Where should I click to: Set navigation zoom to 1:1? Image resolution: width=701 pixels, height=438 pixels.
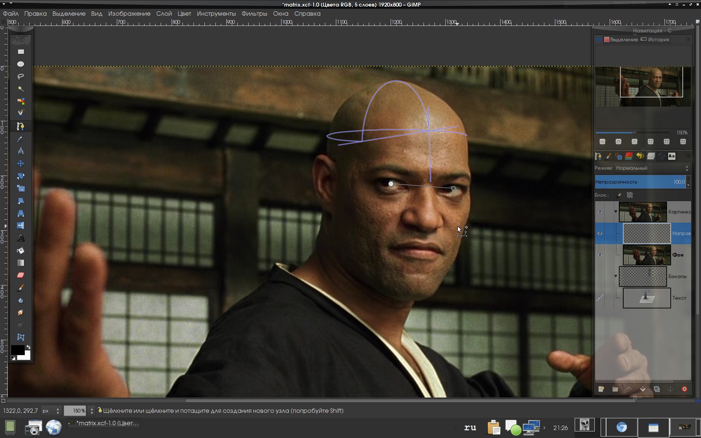[x=635, y=142]
